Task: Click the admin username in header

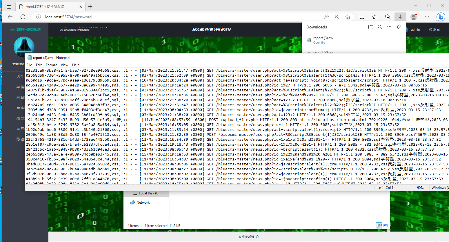Action: click(x=415, y=30)
